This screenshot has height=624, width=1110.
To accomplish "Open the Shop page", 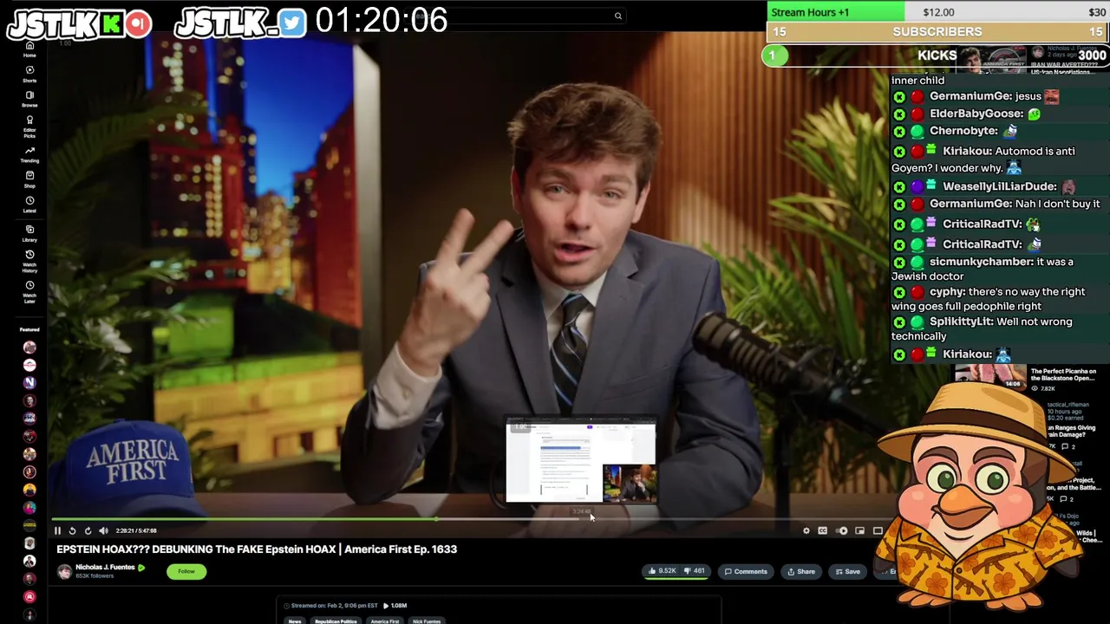I will point(29,179).
